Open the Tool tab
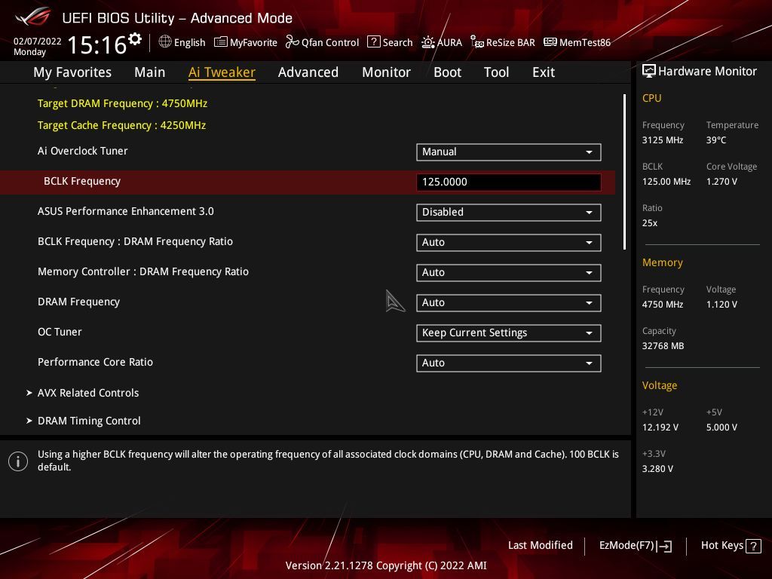The image size is (772, 579). click(x=496, y=72)
